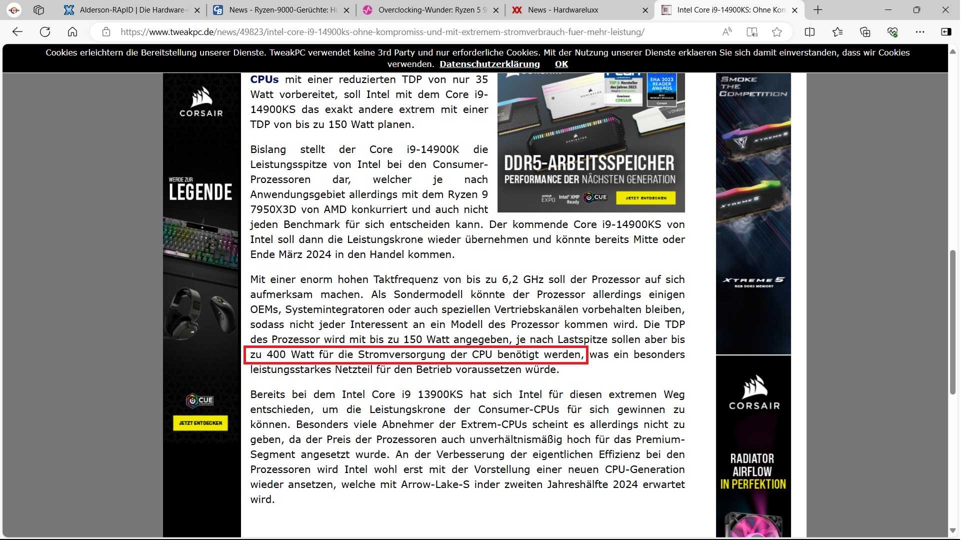Accept cookies with OK link
The height and width of the screenshot is (540, 961).
pyautogui.click(x=561, y=64)
